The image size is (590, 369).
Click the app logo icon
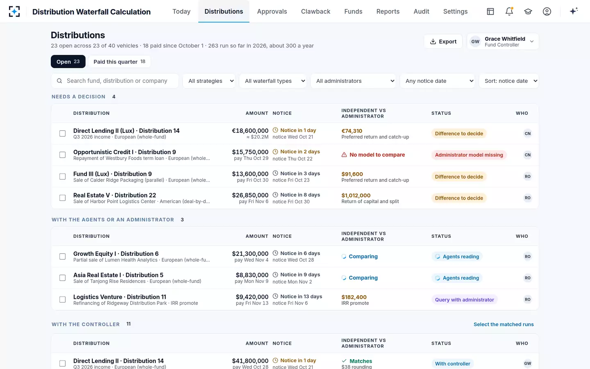[x=14, y=11]
